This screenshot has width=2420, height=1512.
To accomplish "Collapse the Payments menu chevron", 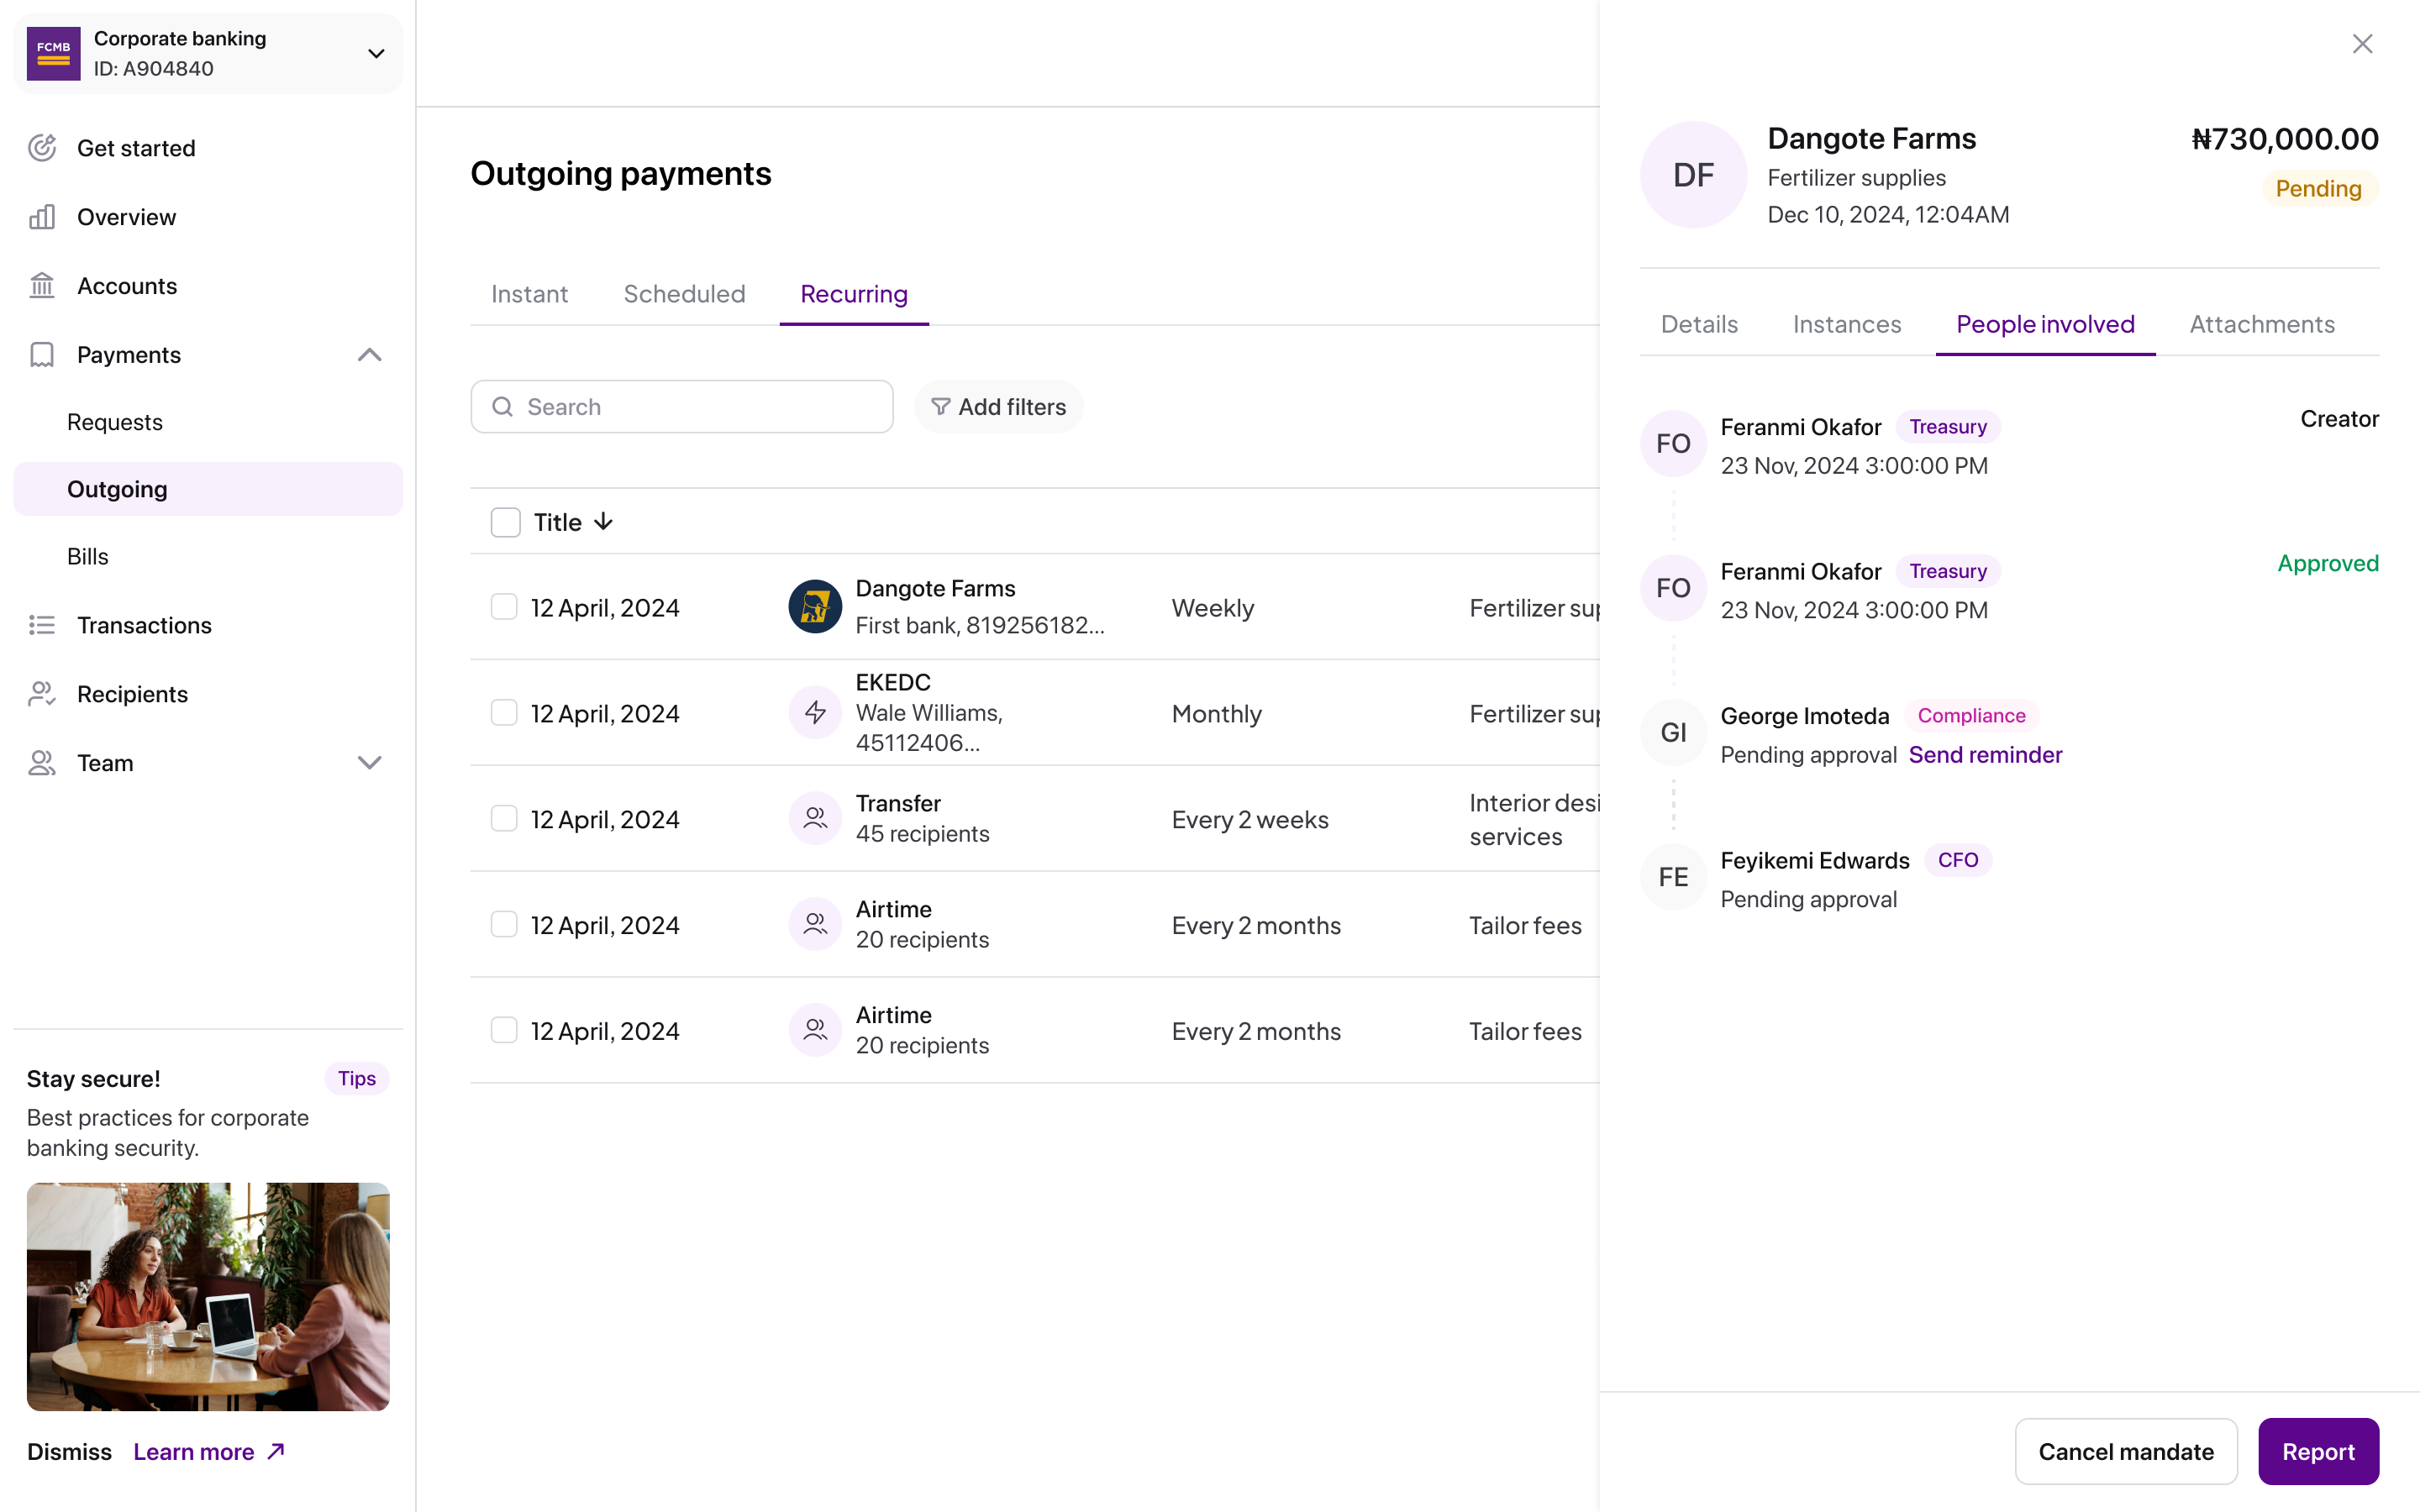I will [x=369, y=355].
